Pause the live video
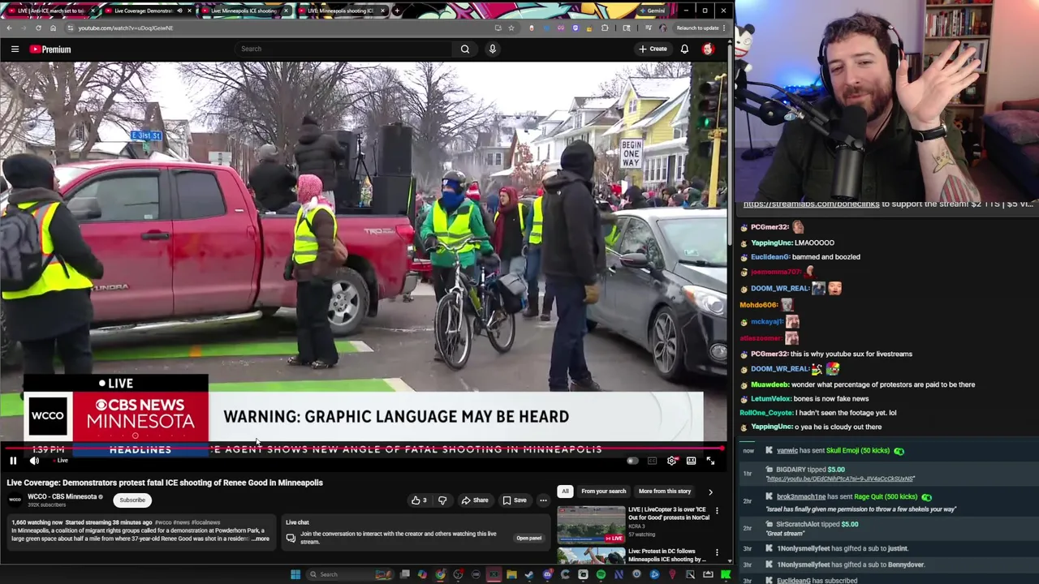The height and width of the screenshot is (584, 1039). (13, 461)
